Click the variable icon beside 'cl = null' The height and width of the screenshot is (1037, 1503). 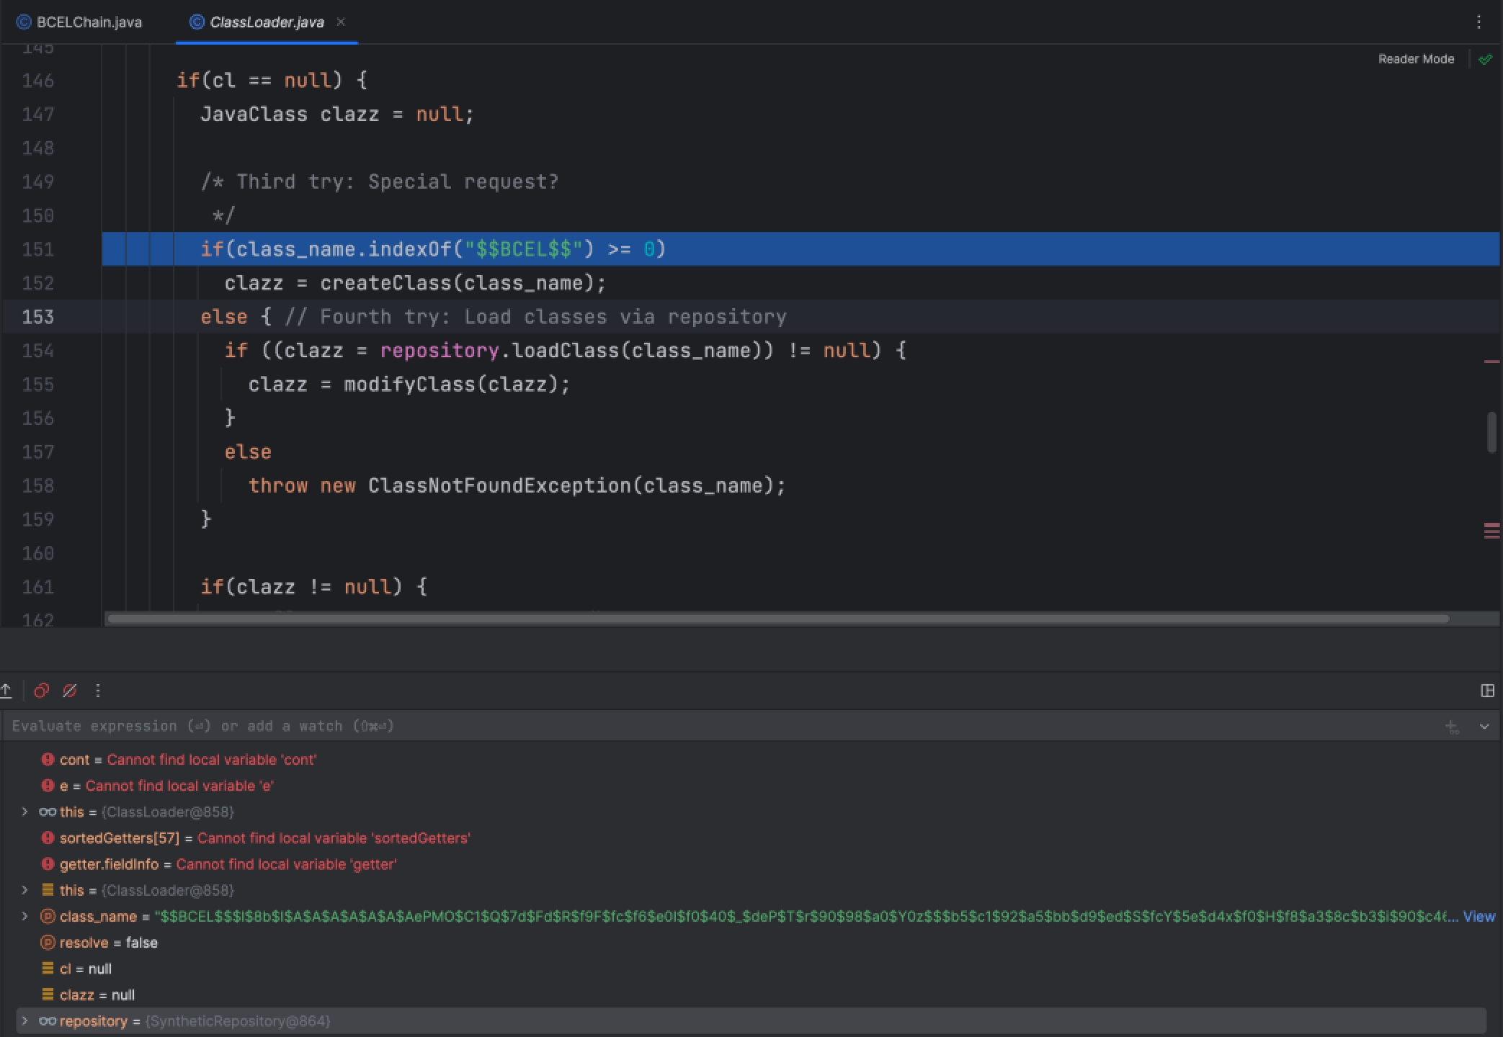click(48, 969)
